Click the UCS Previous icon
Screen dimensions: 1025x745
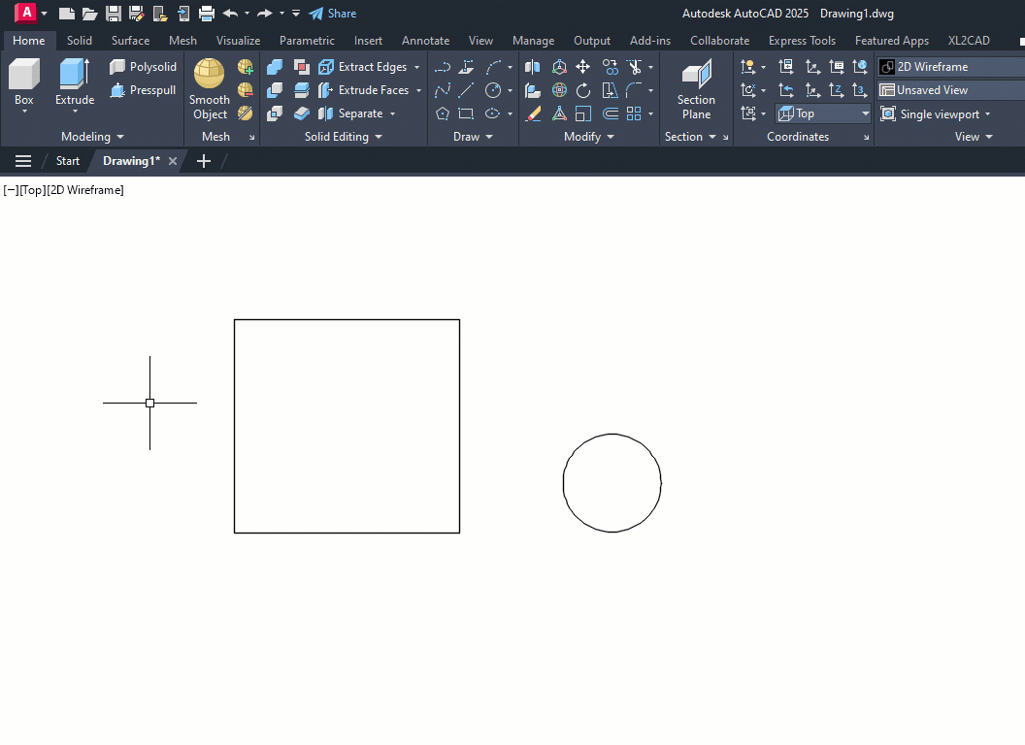[x=786, y=90]
